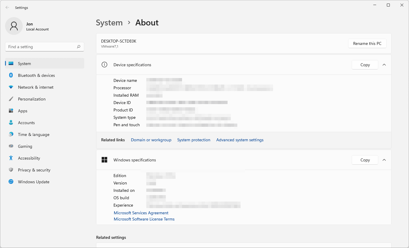Click the Version label
This screenshot has width=409, height=248.
point(120,183)
